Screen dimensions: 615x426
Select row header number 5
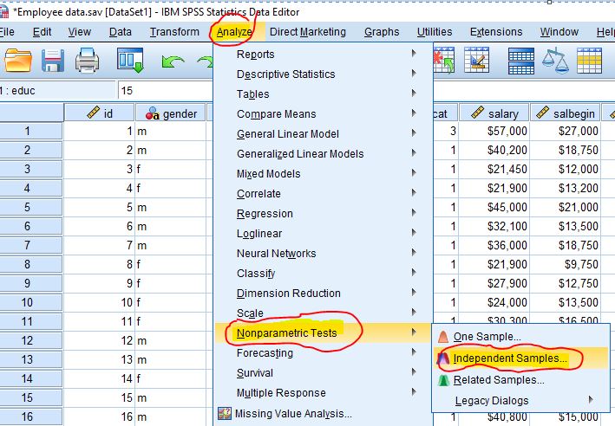click(31, 207)
